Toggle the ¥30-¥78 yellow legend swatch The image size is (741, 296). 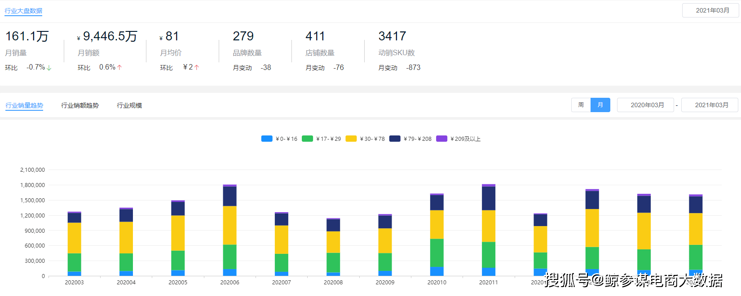click(x=351, y=139)
